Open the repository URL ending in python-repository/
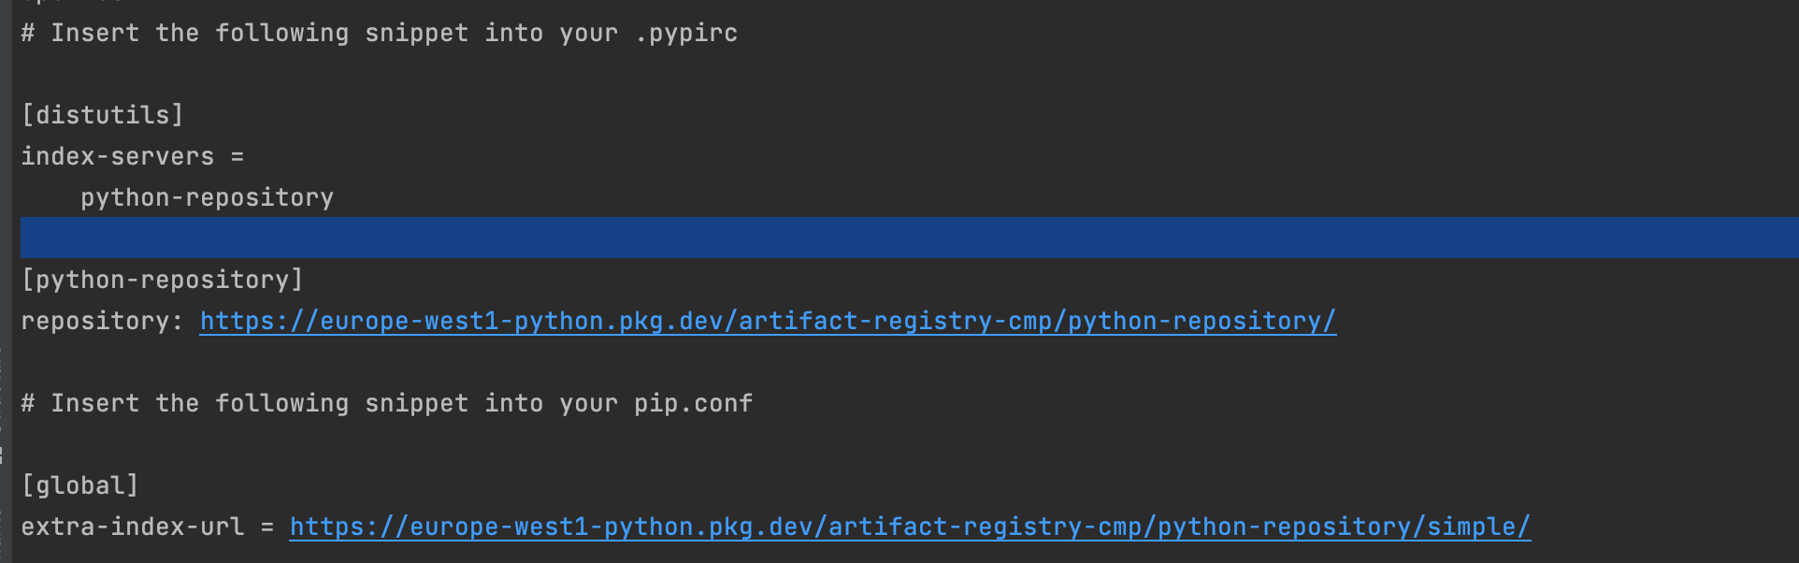The image size is (1799, 563). [x=767, y=321]
